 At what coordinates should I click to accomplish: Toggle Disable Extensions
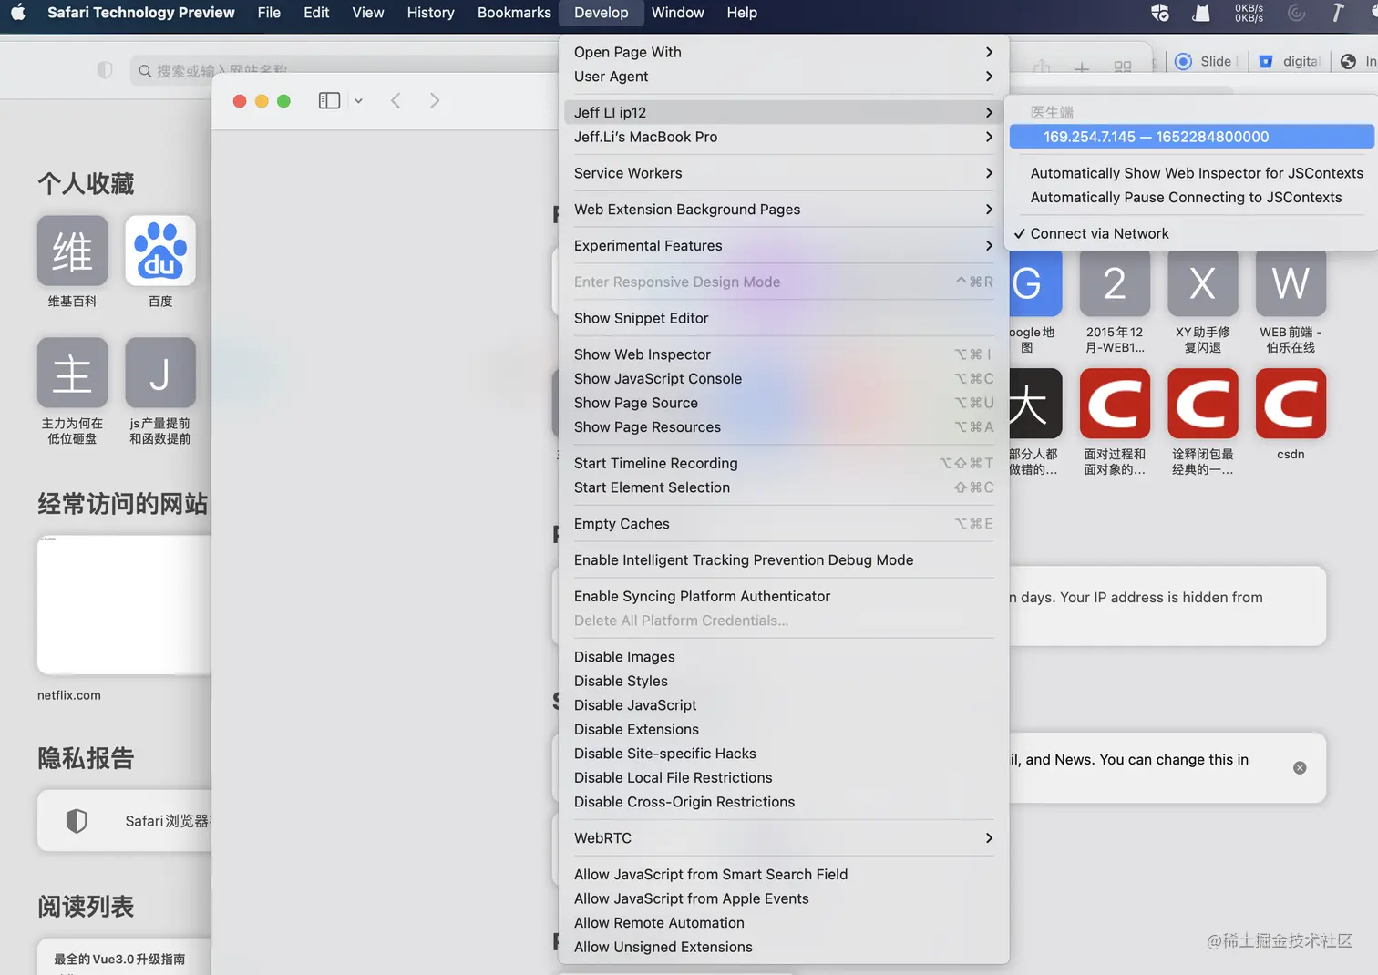pyautogui.click(x=784, y=730)
